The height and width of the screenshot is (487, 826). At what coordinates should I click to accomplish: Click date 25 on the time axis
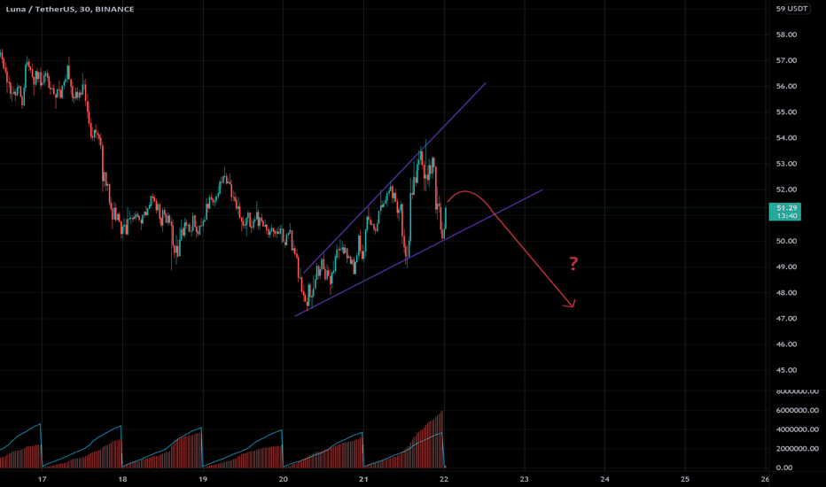(x=685, y=479)
